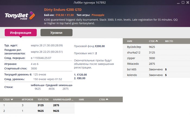Close the tournament lobby window

188,2
